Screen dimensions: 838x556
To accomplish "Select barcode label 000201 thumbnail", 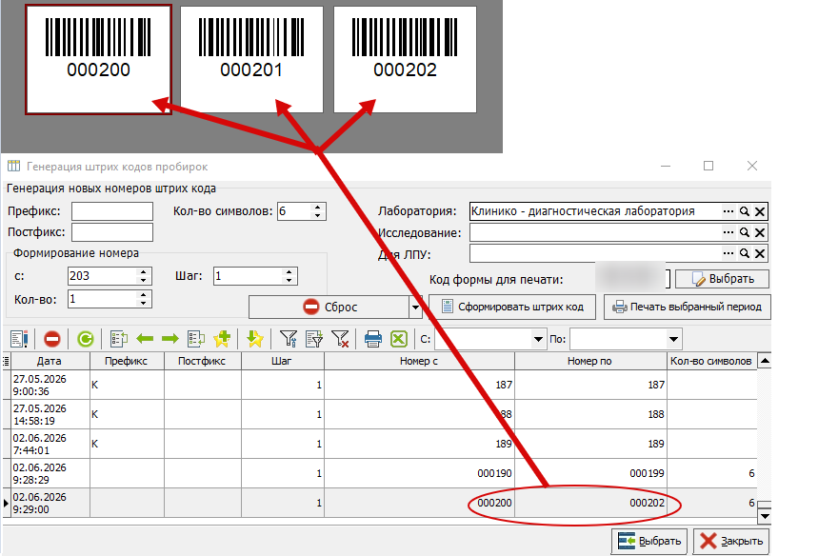I will click(x=251, y=59).
